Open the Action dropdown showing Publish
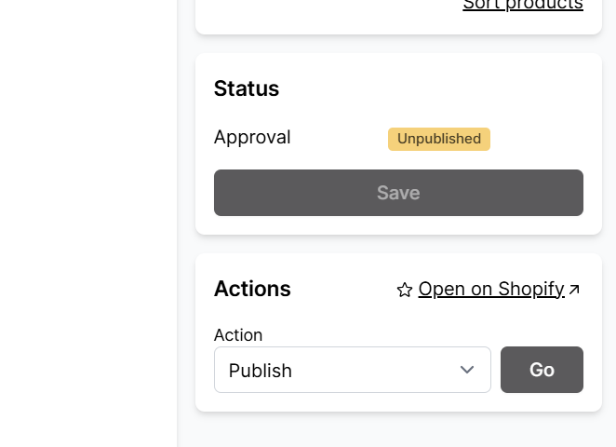 coord(352,370)
